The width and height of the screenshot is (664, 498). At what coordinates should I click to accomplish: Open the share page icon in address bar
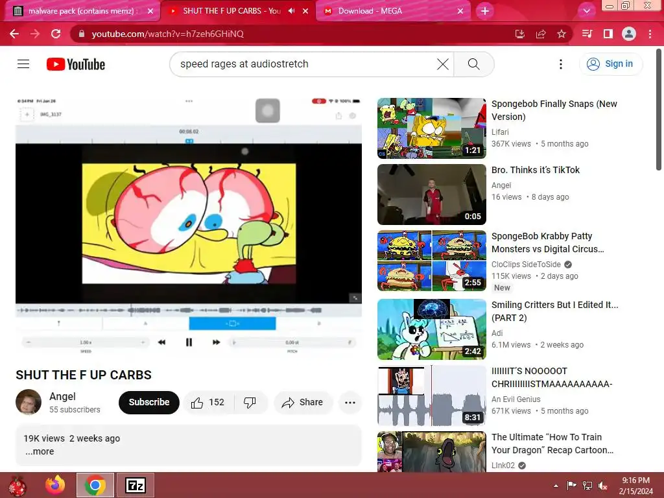click(x=541, y=34)
